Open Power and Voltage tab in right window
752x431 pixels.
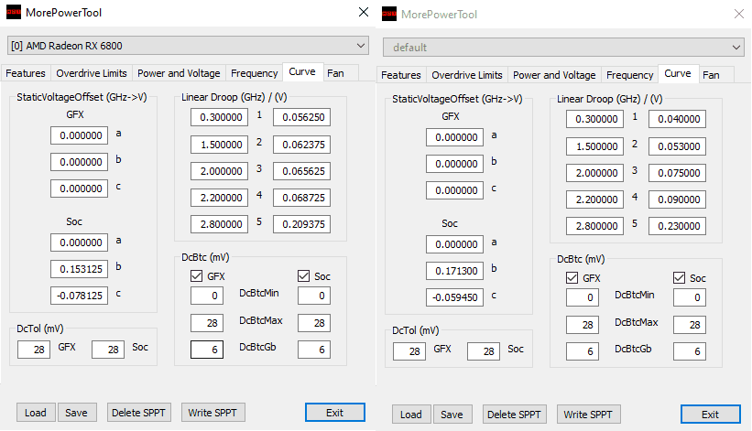pyautogui.click(x=554, y=75)
